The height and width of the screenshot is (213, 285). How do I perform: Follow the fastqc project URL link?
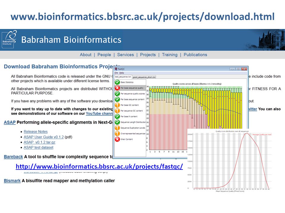pyautogui.click(x=99, y=167)
